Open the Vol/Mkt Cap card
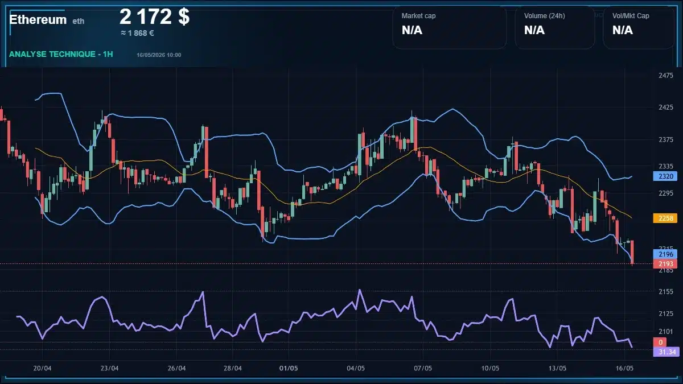 (x=639, y=27)
